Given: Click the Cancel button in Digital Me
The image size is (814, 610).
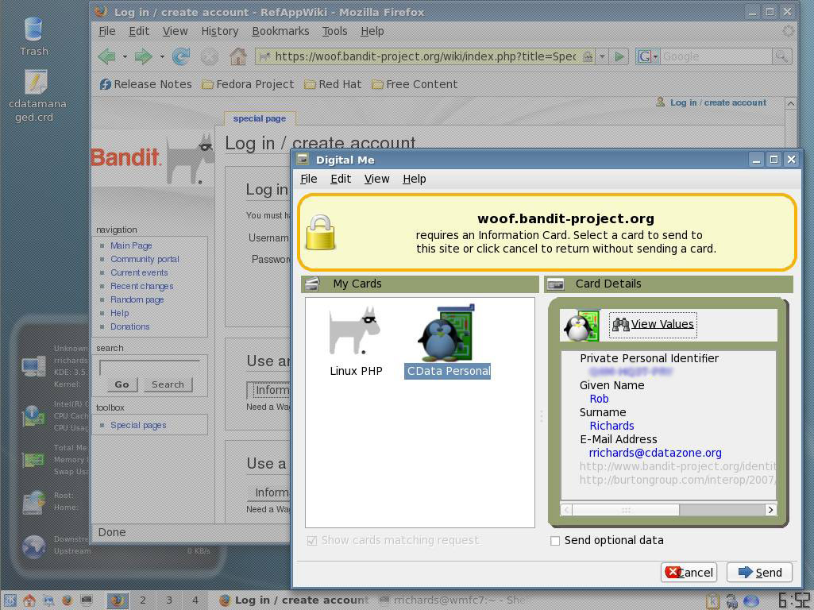Looking at the screenshot, I should [689, 572].
